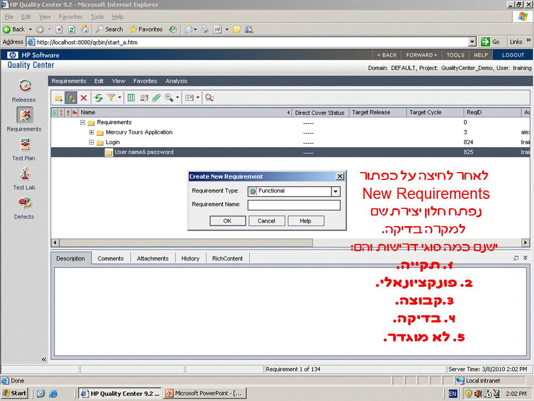Click the yellow funnel Filter icon

111,98
